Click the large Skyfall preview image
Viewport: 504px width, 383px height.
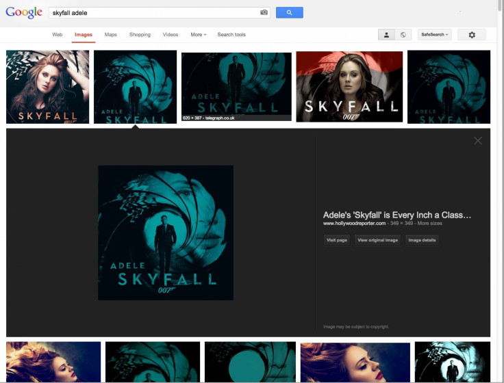[x=166, y=233]
